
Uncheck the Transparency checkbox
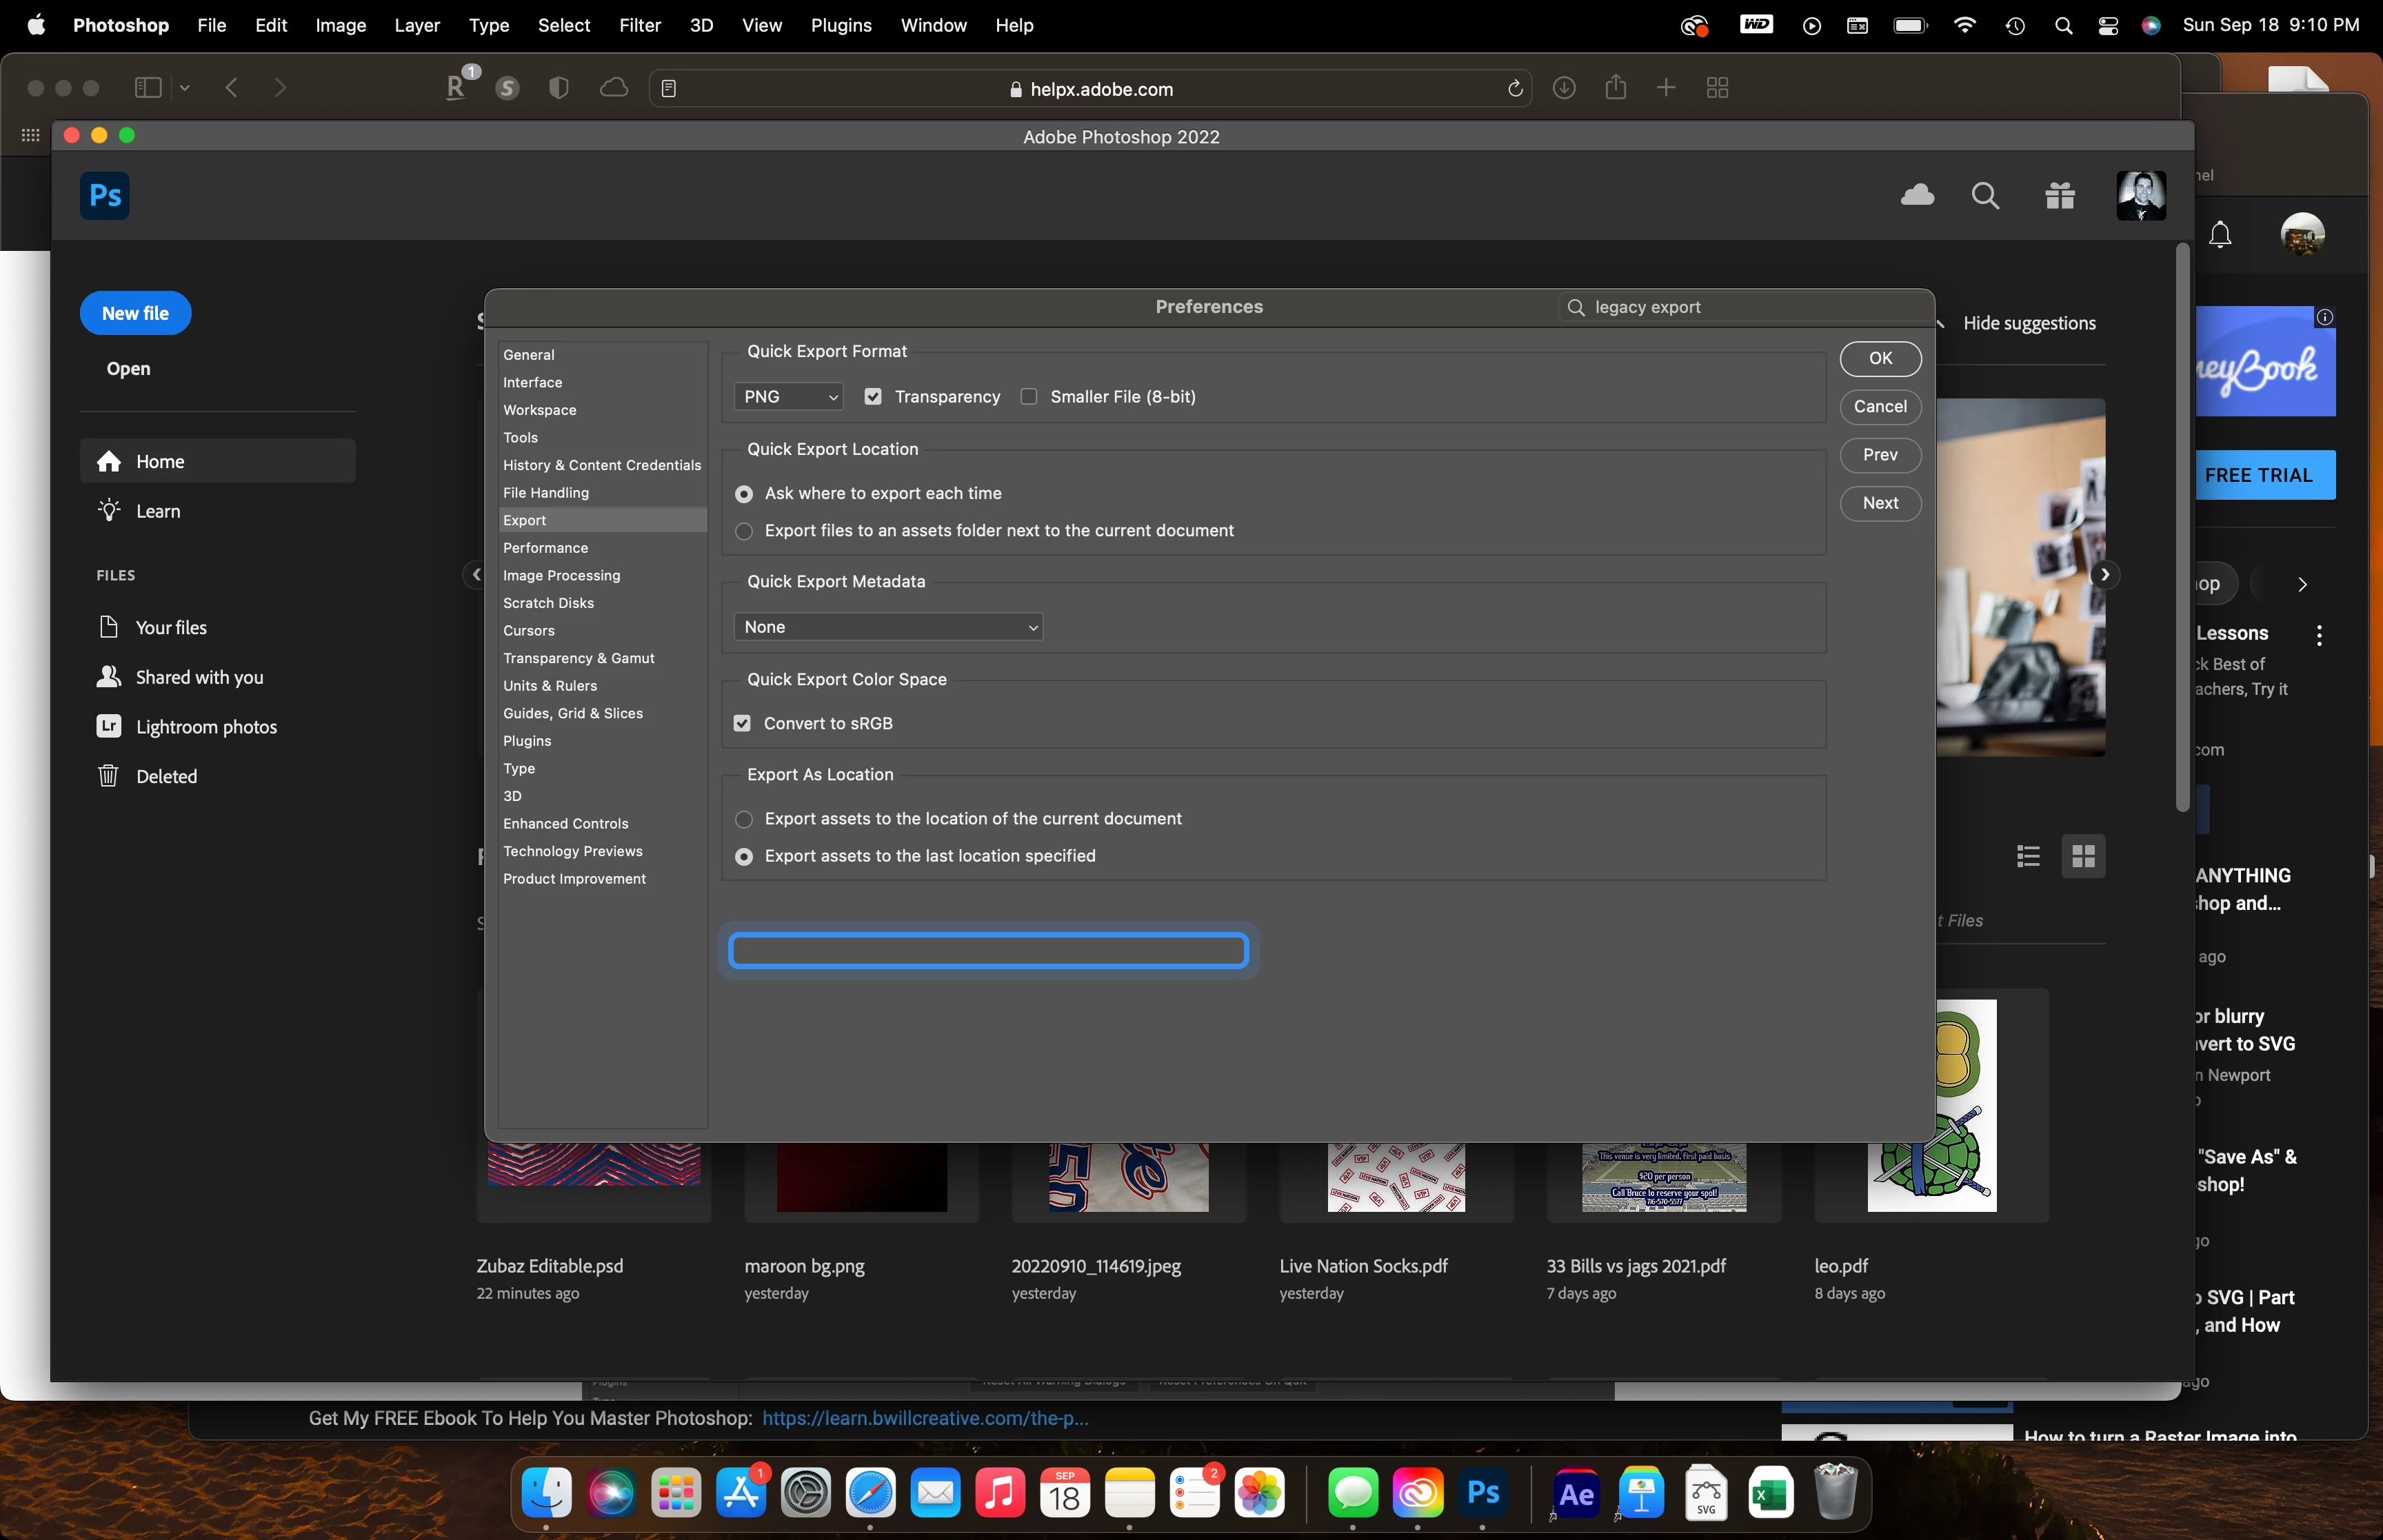click(x=873, y=397)
